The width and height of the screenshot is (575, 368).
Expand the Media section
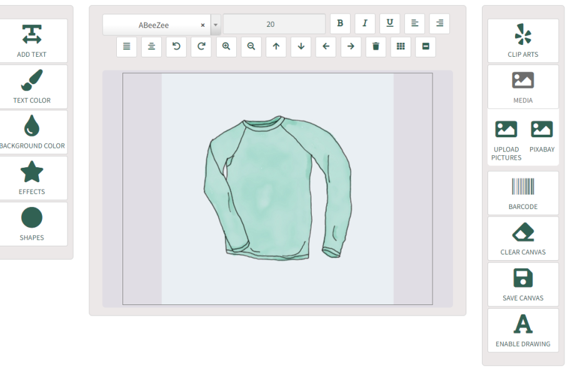tap(523, 87)
